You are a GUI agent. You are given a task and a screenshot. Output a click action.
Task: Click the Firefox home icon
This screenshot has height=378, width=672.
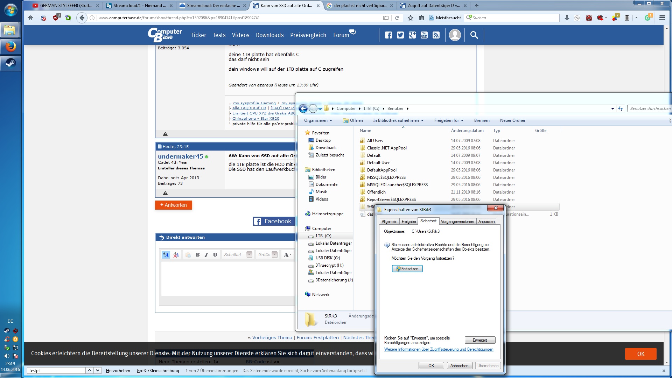click(30, 18)
